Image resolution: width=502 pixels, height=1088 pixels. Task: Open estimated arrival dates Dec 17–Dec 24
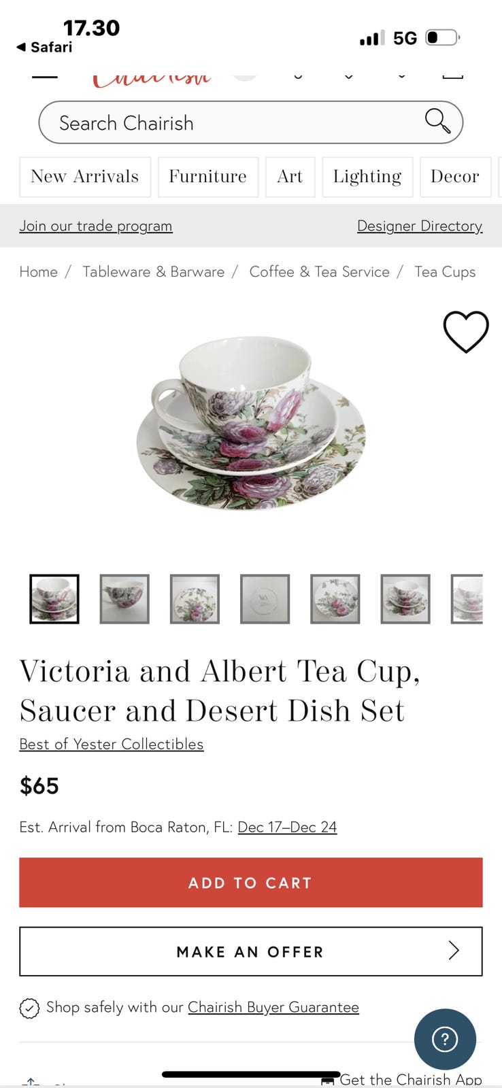tap(287, 827)
